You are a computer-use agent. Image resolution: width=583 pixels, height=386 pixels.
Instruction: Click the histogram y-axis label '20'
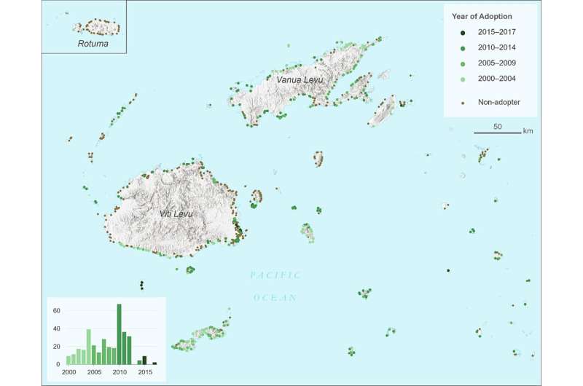pos(57,347)
